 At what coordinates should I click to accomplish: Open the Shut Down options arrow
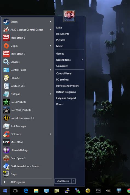tap(74, 181)
